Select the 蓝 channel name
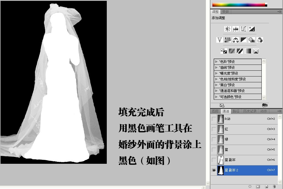The width and height of the screenshot is (283, 189). pyautogui.click(x=226, y=150)
